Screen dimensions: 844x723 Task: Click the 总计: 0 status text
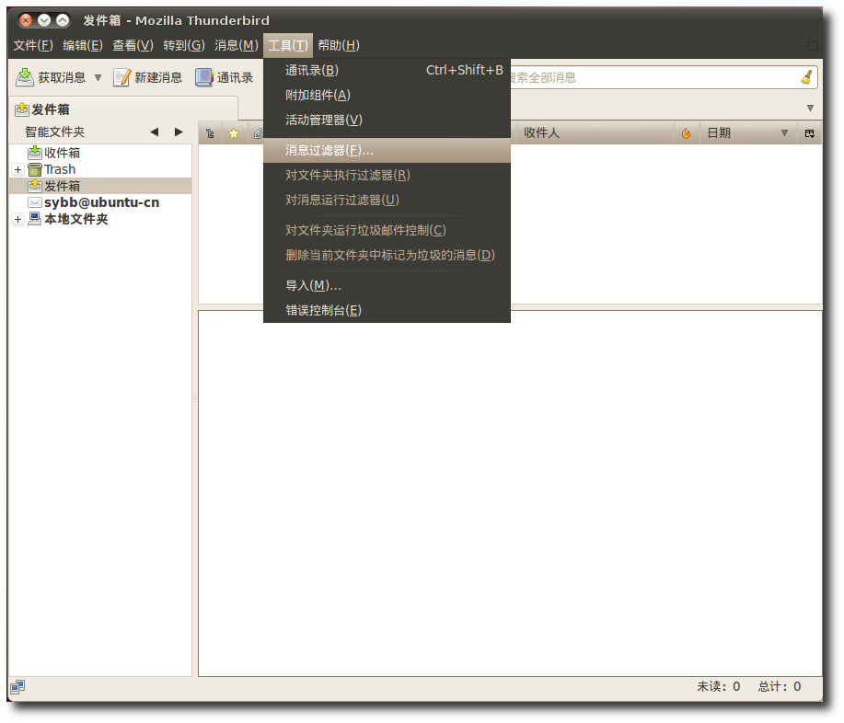[x=780, y=686]
